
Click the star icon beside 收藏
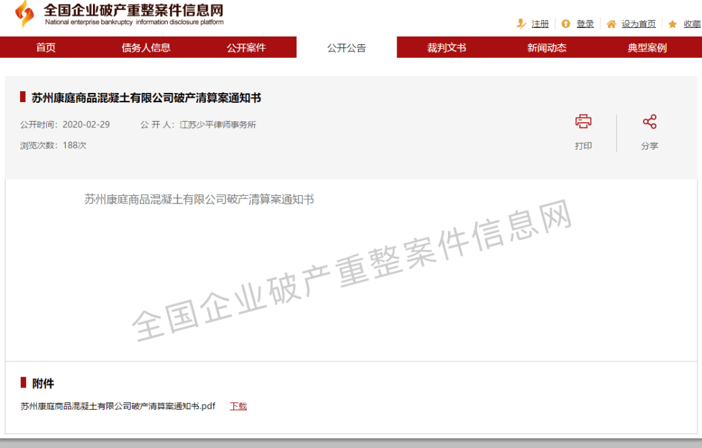[x=673, y=24]
